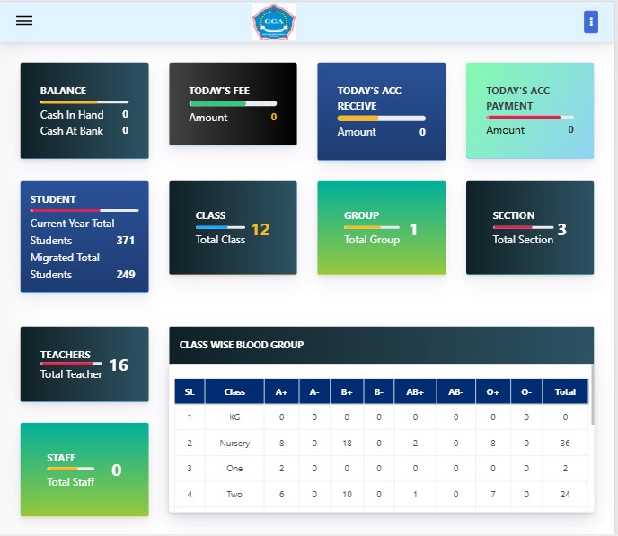Click the Total column header

tap(565, 392)
